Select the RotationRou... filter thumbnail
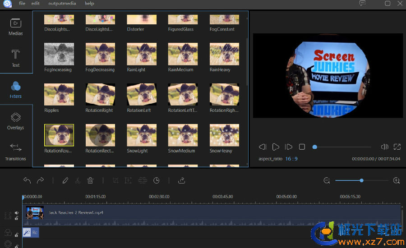The width and height of the screenshot is (406, 248). (59, 135)
